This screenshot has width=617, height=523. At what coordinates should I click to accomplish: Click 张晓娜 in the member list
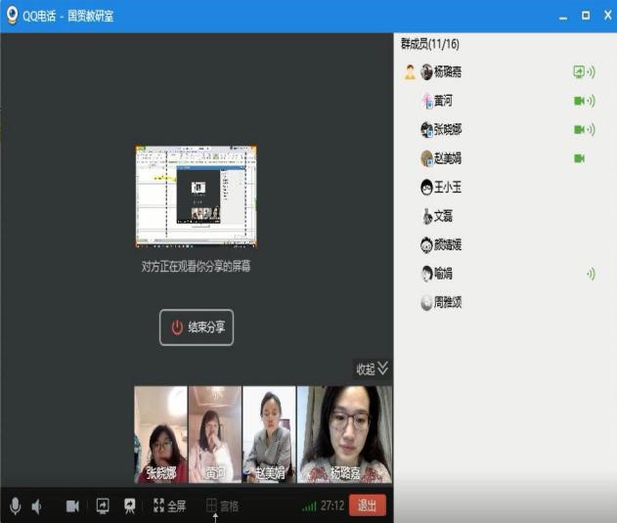448,129
